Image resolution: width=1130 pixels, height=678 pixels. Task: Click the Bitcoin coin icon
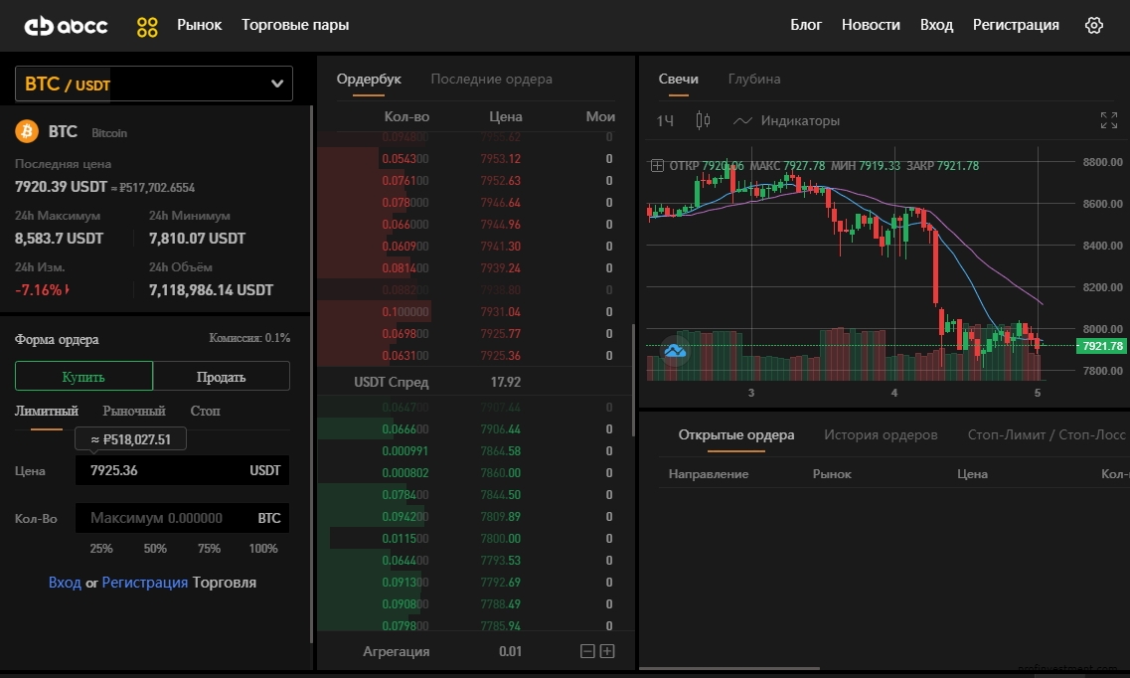click(x=27, y=132)
